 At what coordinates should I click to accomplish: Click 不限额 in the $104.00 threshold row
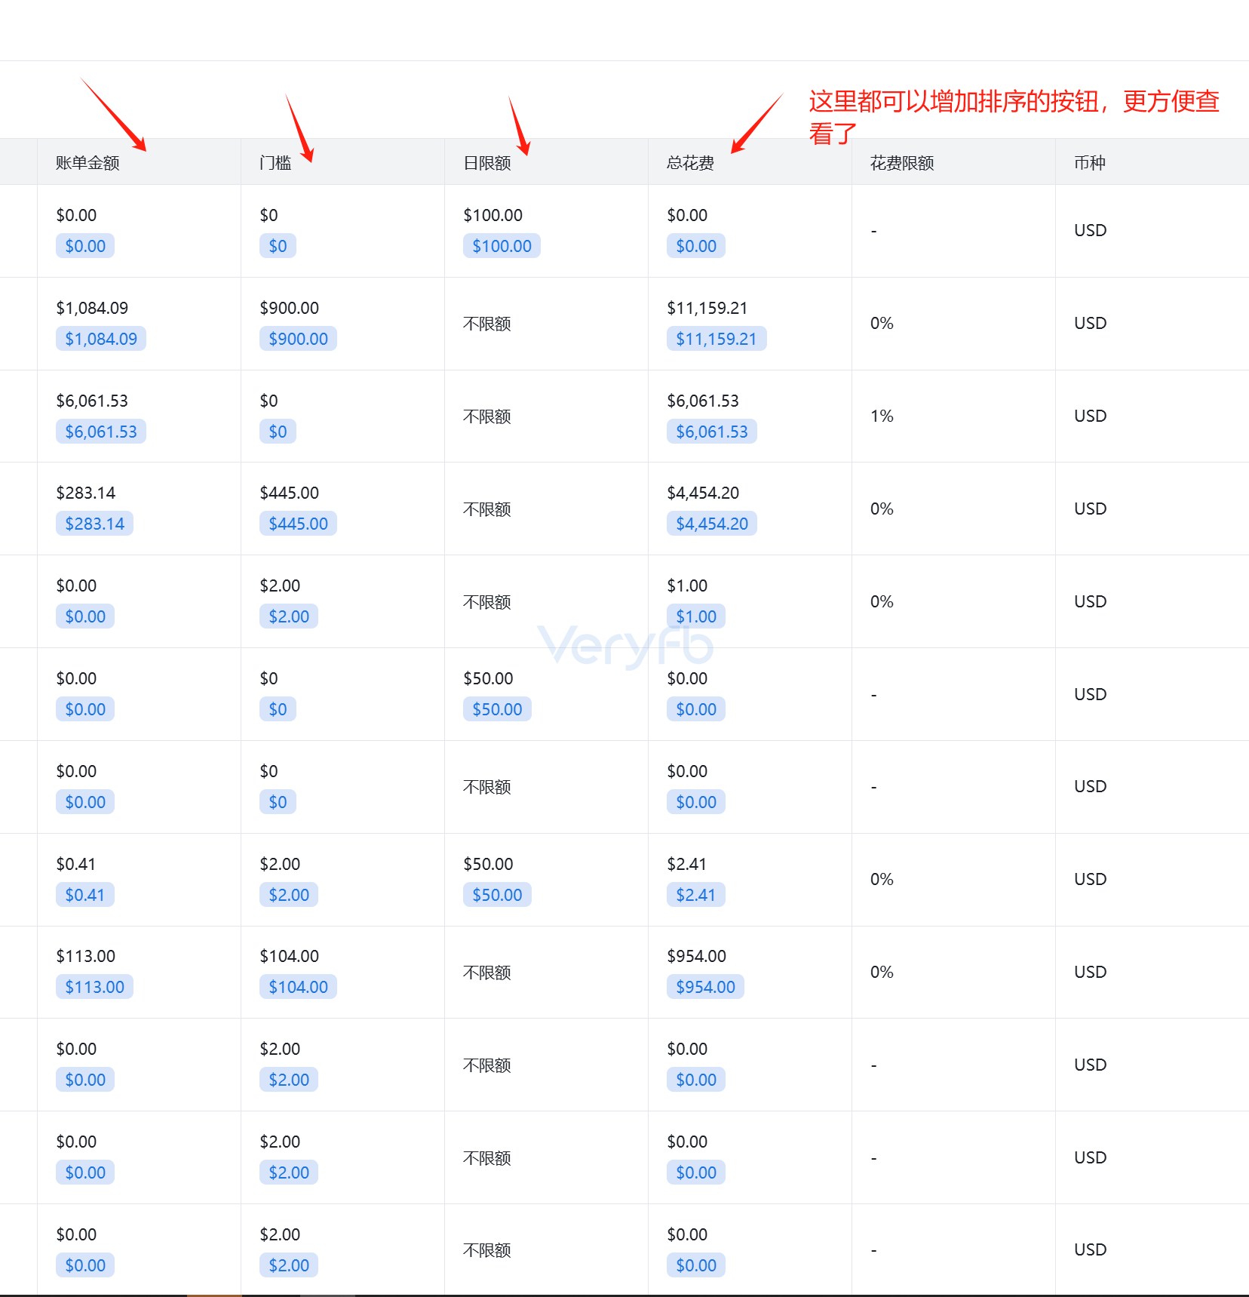pyautogui.click(x=487, y=973)
